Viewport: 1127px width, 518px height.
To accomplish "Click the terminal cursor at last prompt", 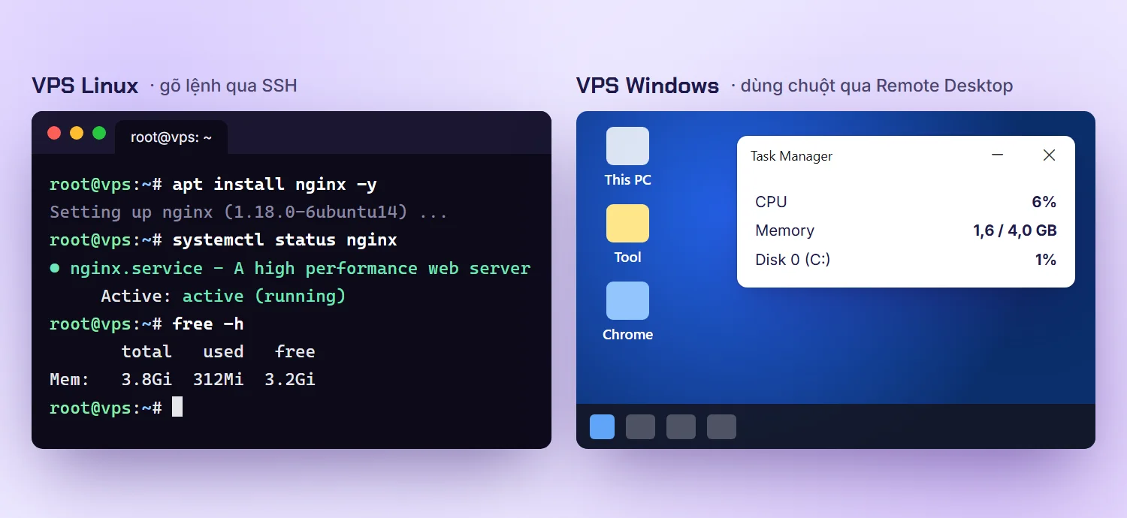I will click(177, 407).
